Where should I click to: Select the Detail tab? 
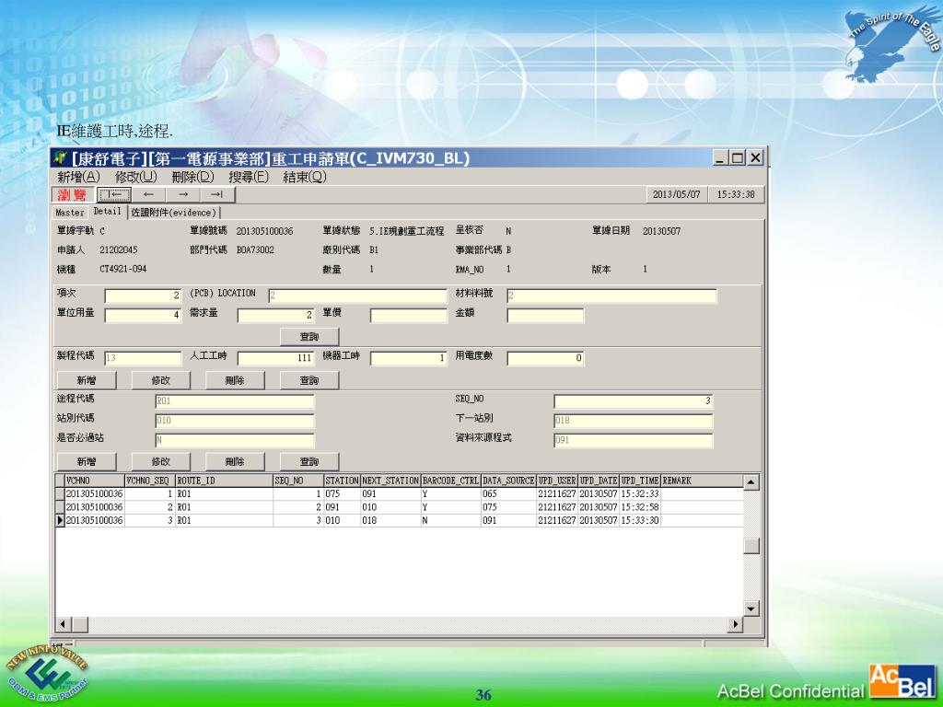(107, 211)
